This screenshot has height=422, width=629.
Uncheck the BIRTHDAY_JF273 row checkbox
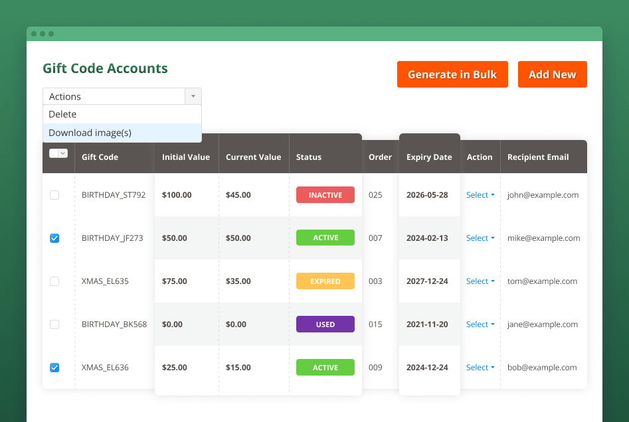[54, 238]
